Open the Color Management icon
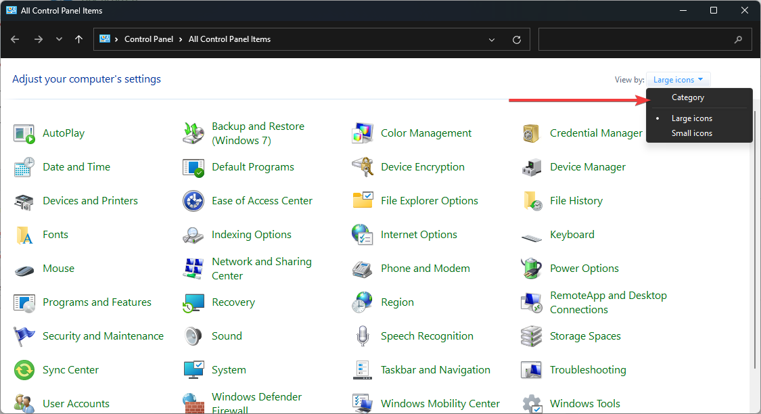Image resolution: width=761 pixels, height=414 pixels. tap(362, 133)
